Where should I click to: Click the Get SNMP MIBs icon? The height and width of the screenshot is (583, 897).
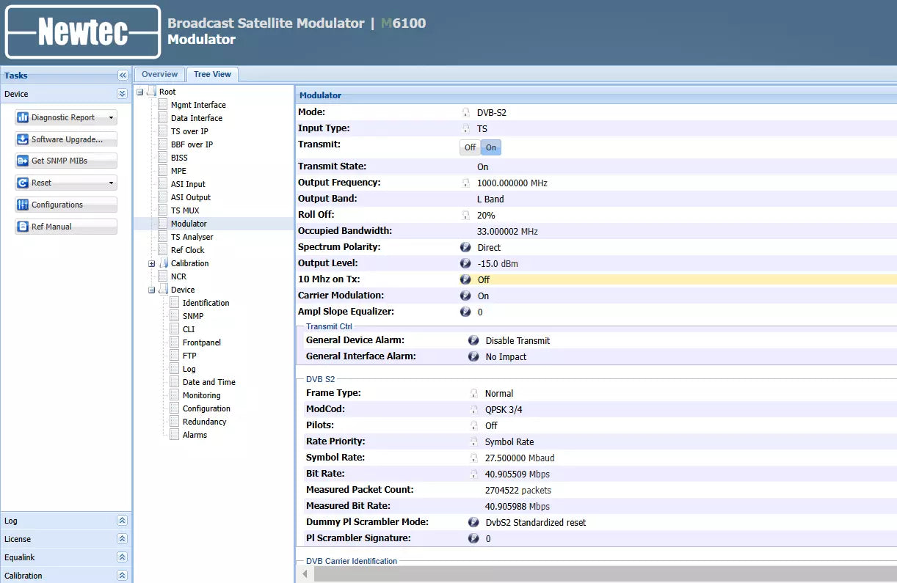(x=23, y=161)
